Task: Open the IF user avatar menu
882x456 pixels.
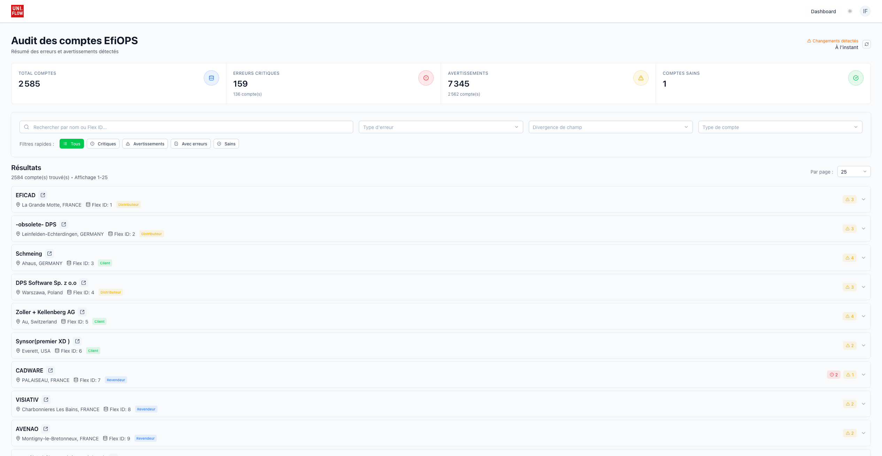Action: click(865, 11)
